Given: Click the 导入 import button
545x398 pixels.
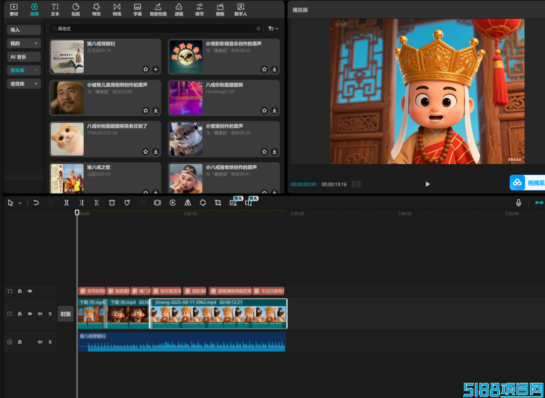Looking at the screenshot, I should click(24, 30).
